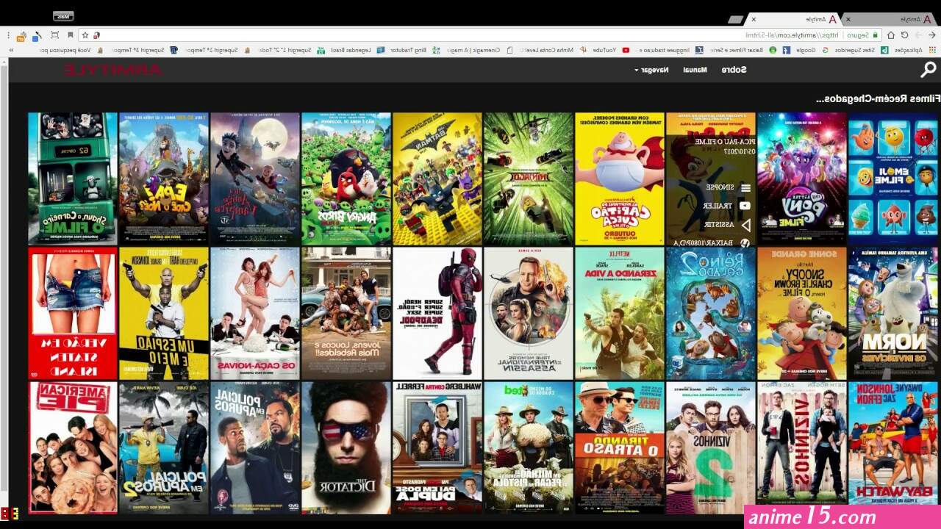
Task: Click ASSISTIR on the Pica-Pau poster
Action: click(x=728, y=225)
